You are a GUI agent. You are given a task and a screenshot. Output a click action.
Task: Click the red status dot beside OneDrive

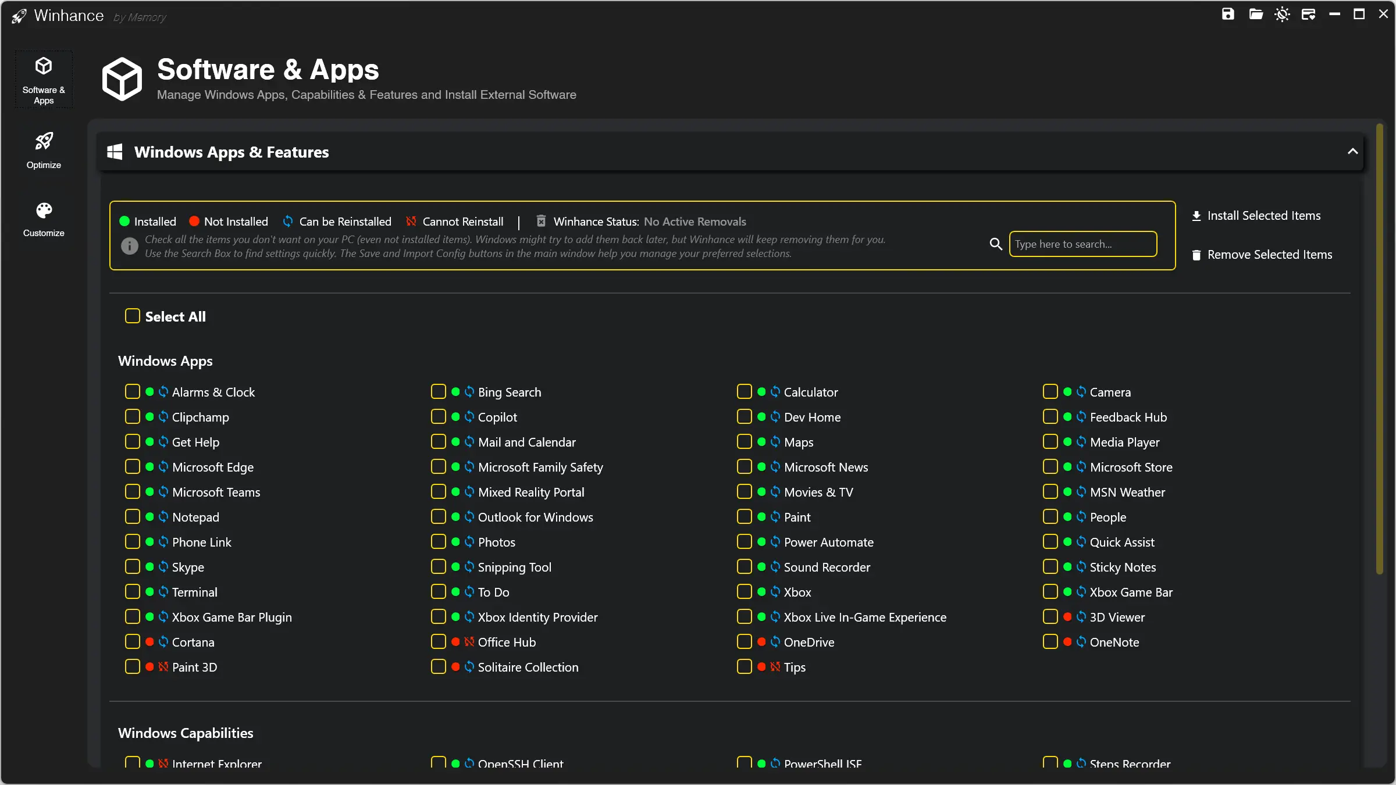click(761, 642)
